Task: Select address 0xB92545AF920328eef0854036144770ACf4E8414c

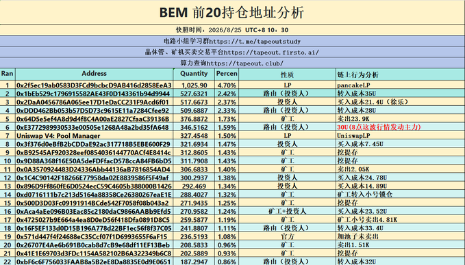Action: [95, 152]
